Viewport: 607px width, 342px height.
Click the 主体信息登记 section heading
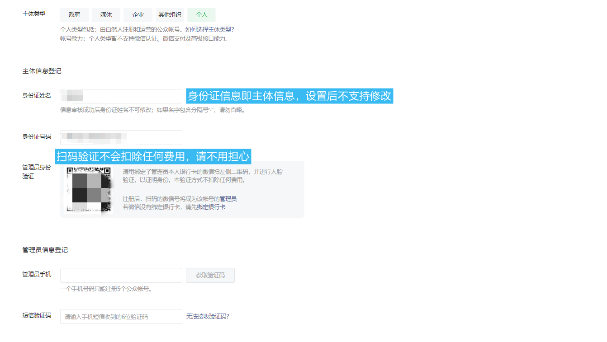(42, 71)
